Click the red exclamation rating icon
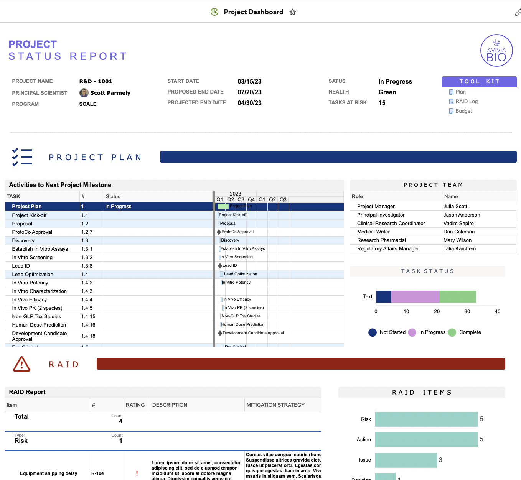This screenshot has width=521, height=480. click(x=137, y=473)
